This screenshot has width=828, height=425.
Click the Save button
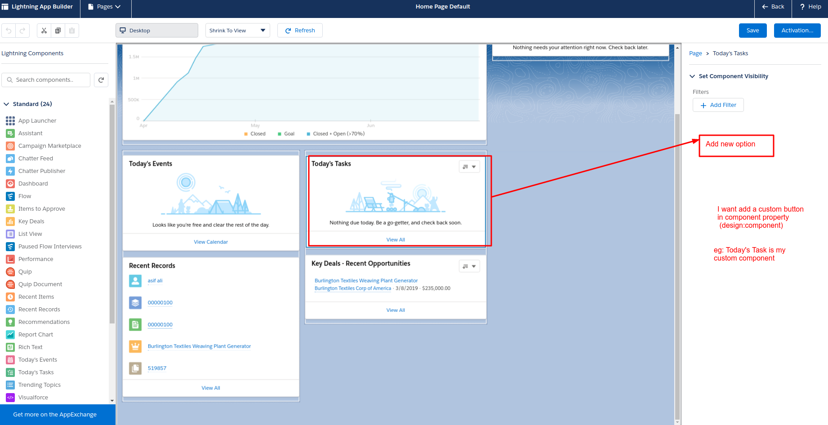pos(752,31)
